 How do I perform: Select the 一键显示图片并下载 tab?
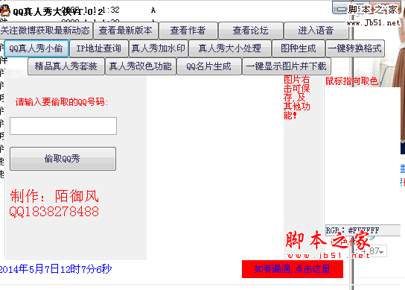coord(287,66)
